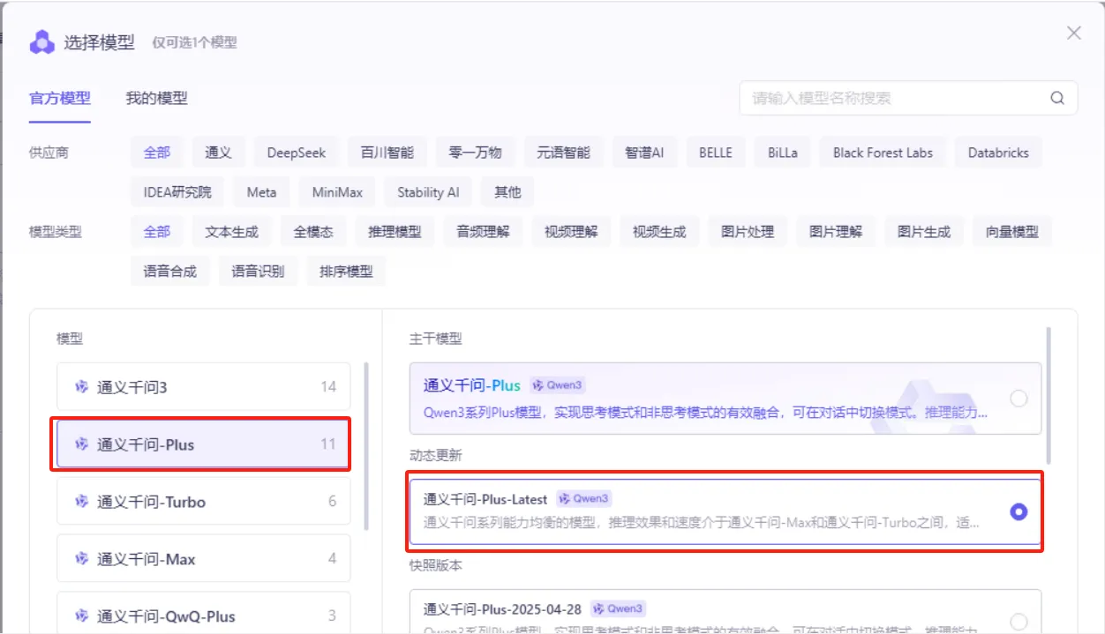Screen dimensions: 1105x634
Task: Click Qwen3 tag on 通义千问-Plus card
Action: point(558,385)
